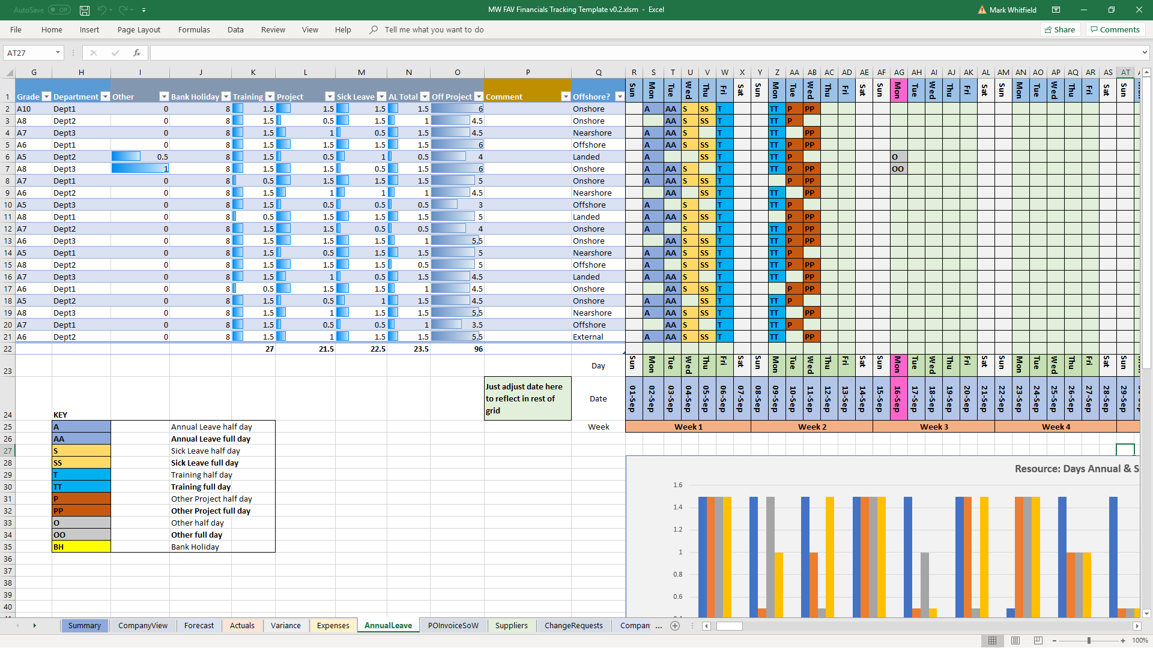The width and height of the screenshot is (1153, 648).
Task: Switch to Page Break Preview view icon
Action: tap(1038, 640)
